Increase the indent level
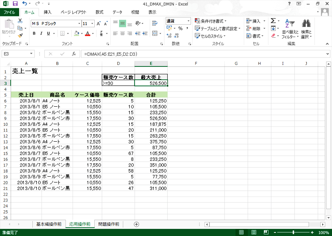The image size is (332, 236). click(145, 34)
